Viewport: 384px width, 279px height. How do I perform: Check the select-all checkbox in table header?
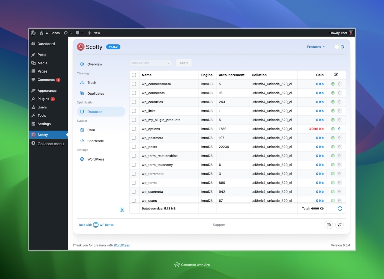134,75
